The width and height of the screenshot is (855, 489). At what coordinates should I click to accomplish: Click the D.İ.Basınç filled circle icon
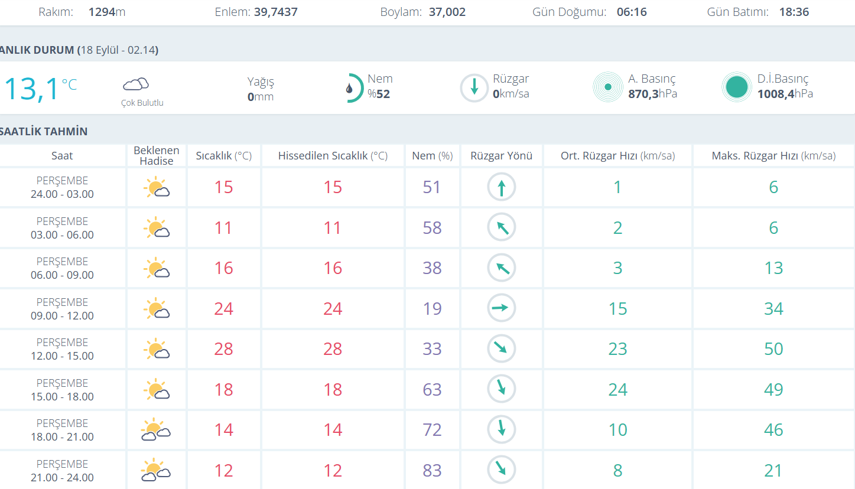737,87
